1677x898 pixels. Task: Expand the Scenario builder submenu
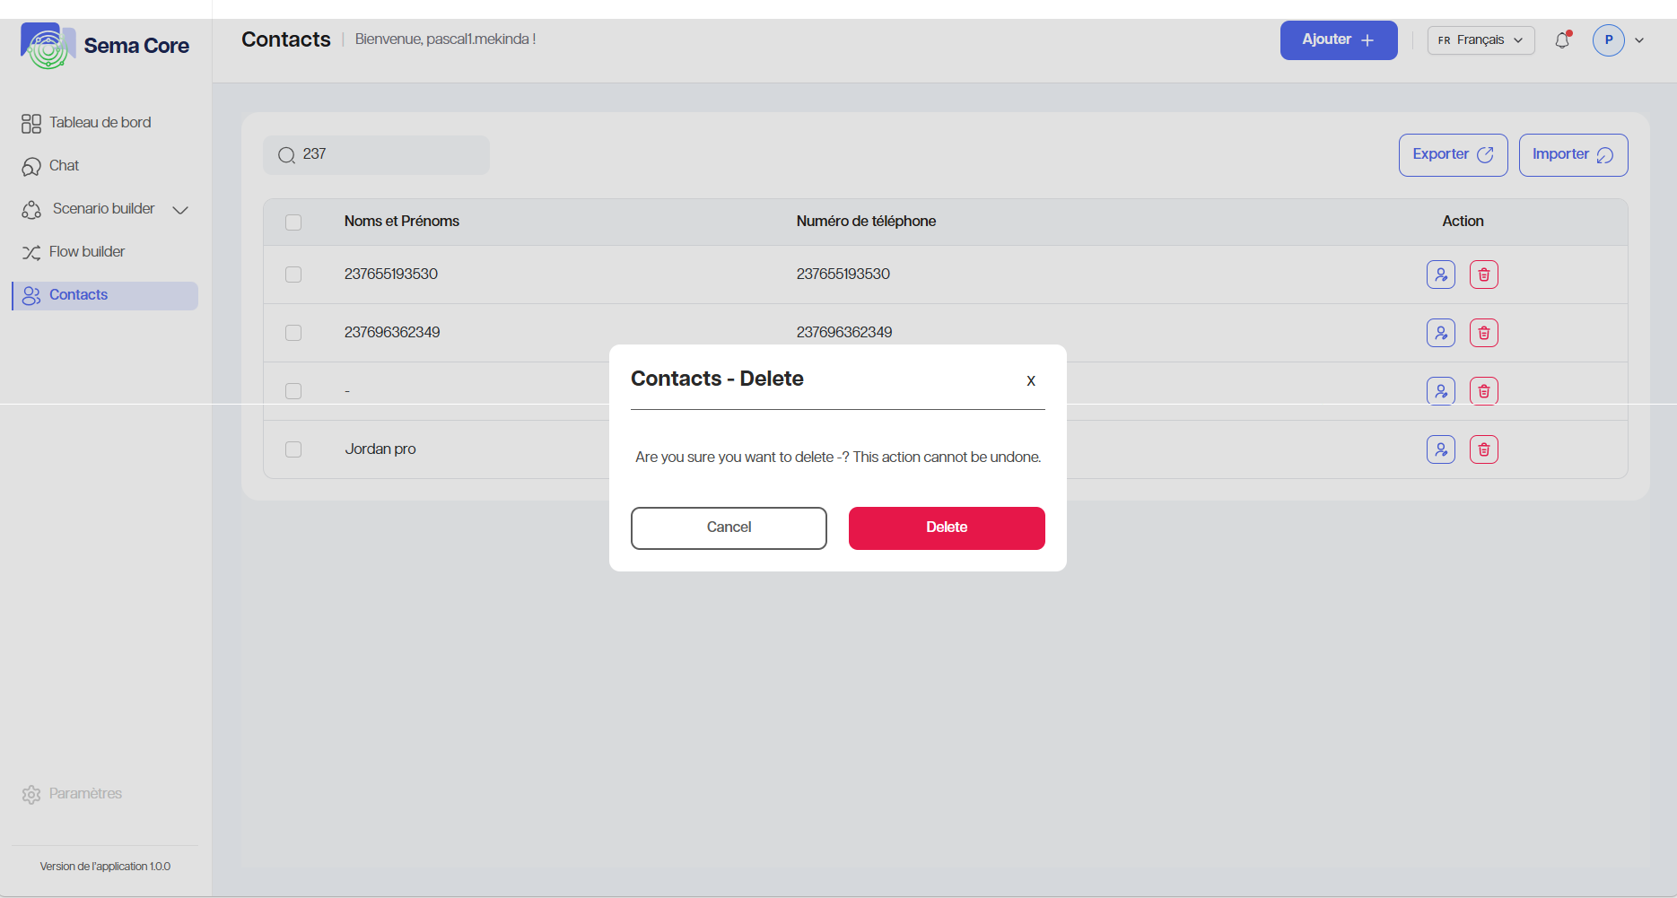[180, 210]
